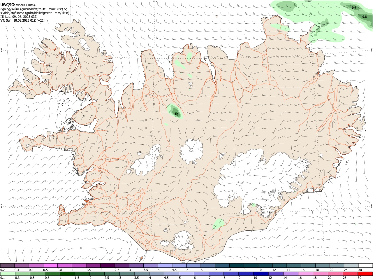Viewport: 373px width, 280px height.
Task: Click the light pink swatch labeled 16 in lower legend
Action: pos(306,274)
